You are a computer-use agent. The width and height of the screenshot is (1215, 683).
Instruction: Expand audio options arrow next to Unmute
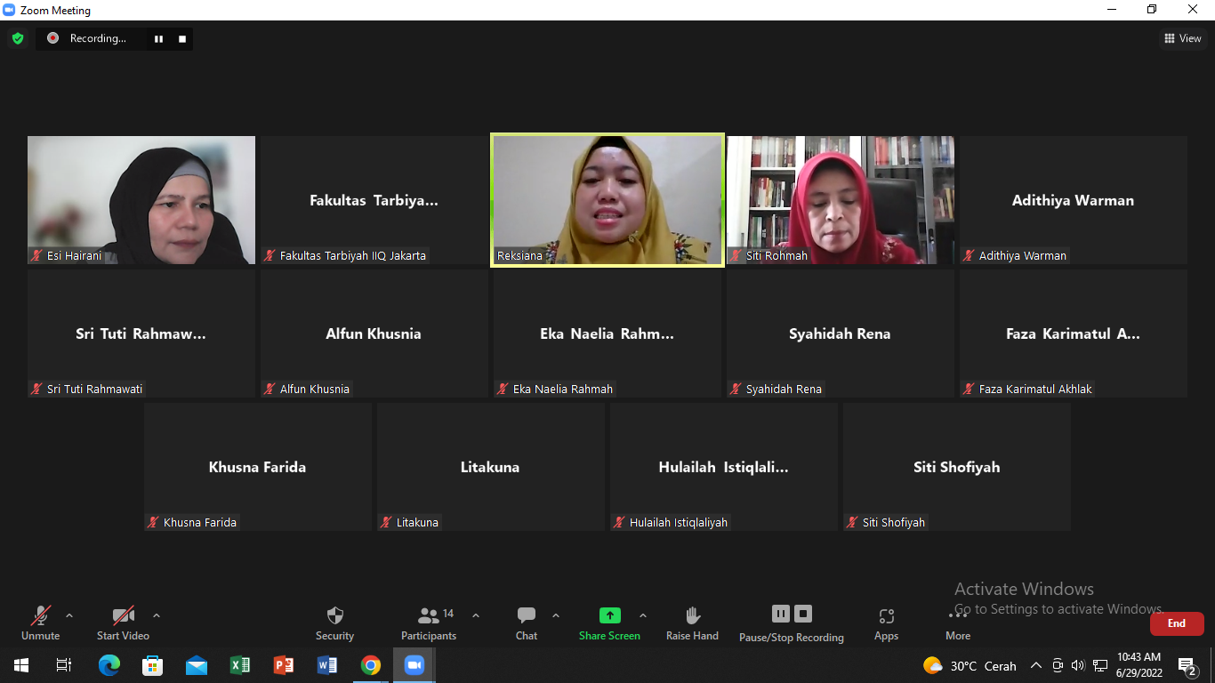69,615
